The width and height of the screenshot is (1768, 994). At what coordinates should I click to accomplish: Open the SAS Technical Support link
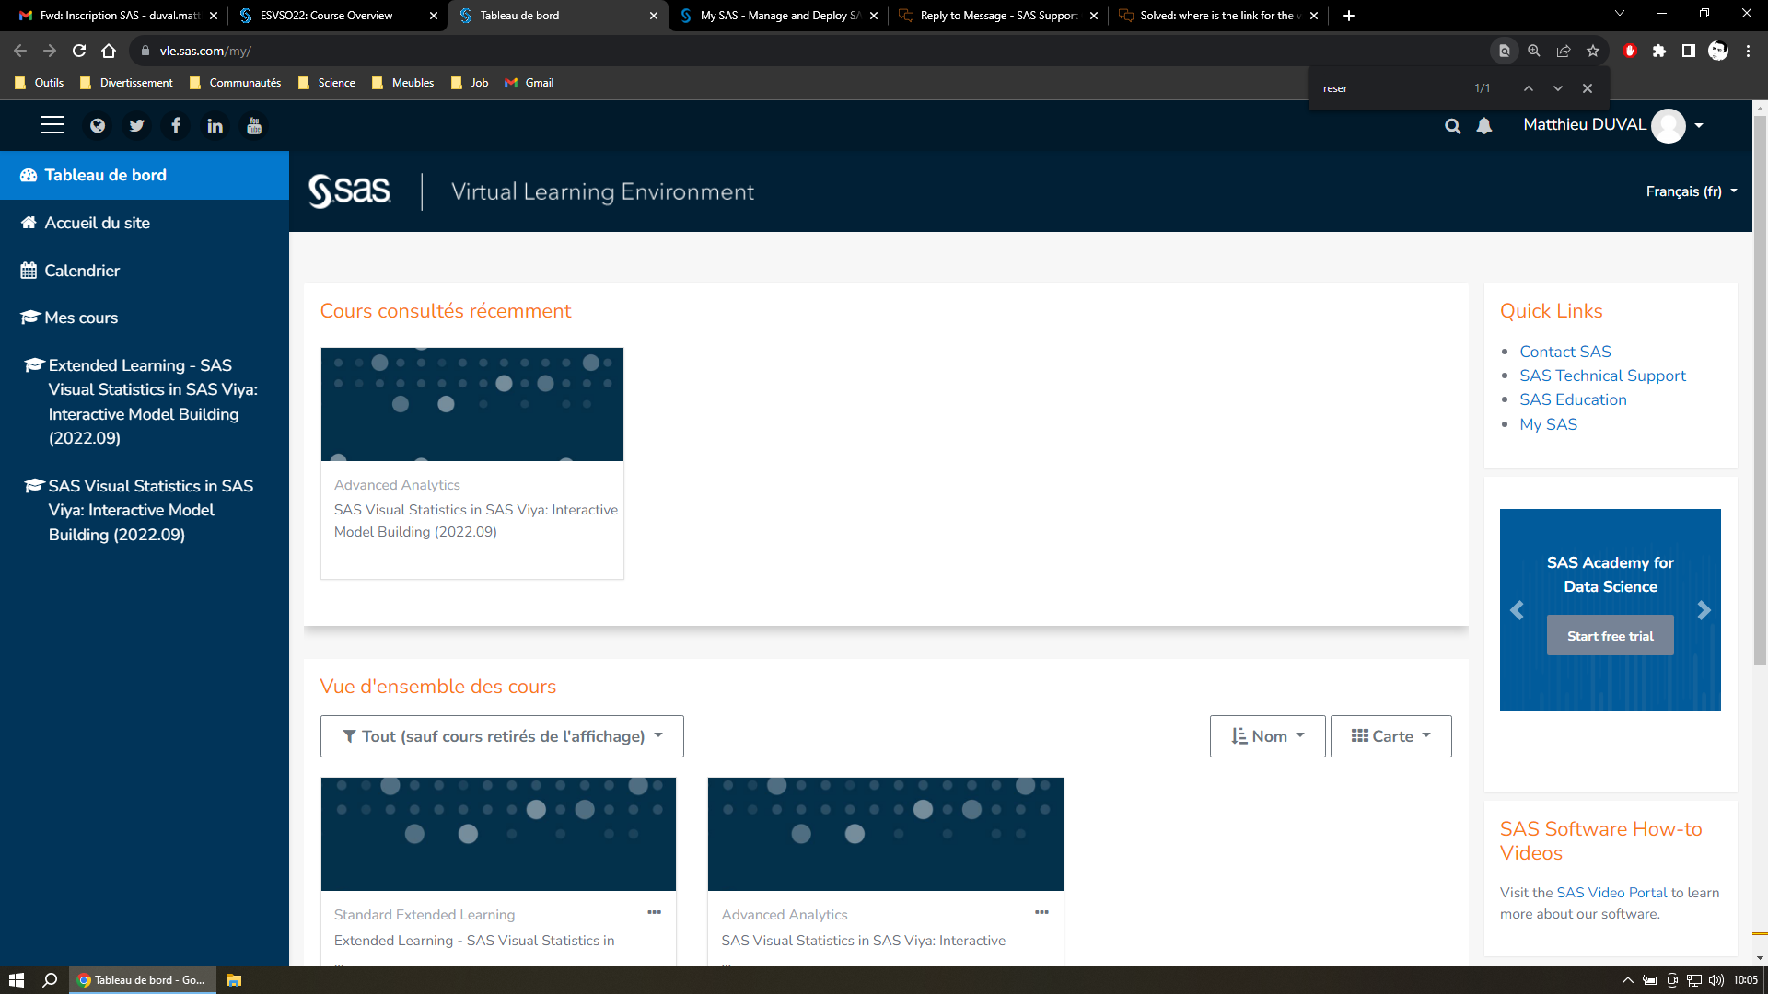click(1602, 376)
